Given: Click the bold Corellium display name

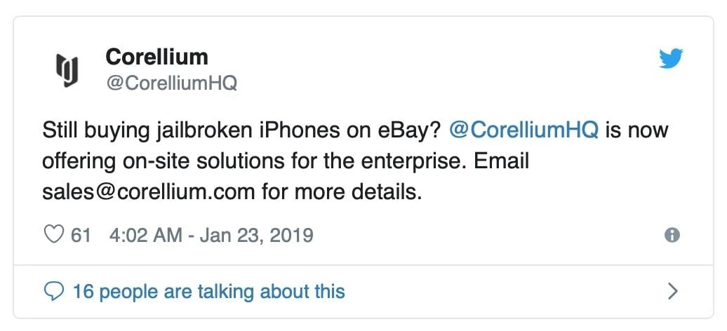Looking at the screenshot, I should point(156,56).
